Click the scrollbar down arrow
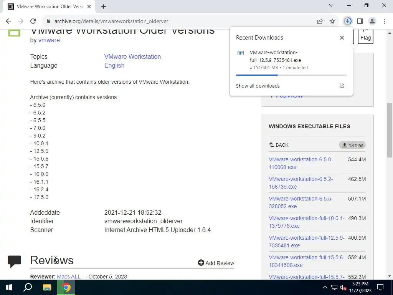Viewport: 393px width, 295px height. click(390, 276)
